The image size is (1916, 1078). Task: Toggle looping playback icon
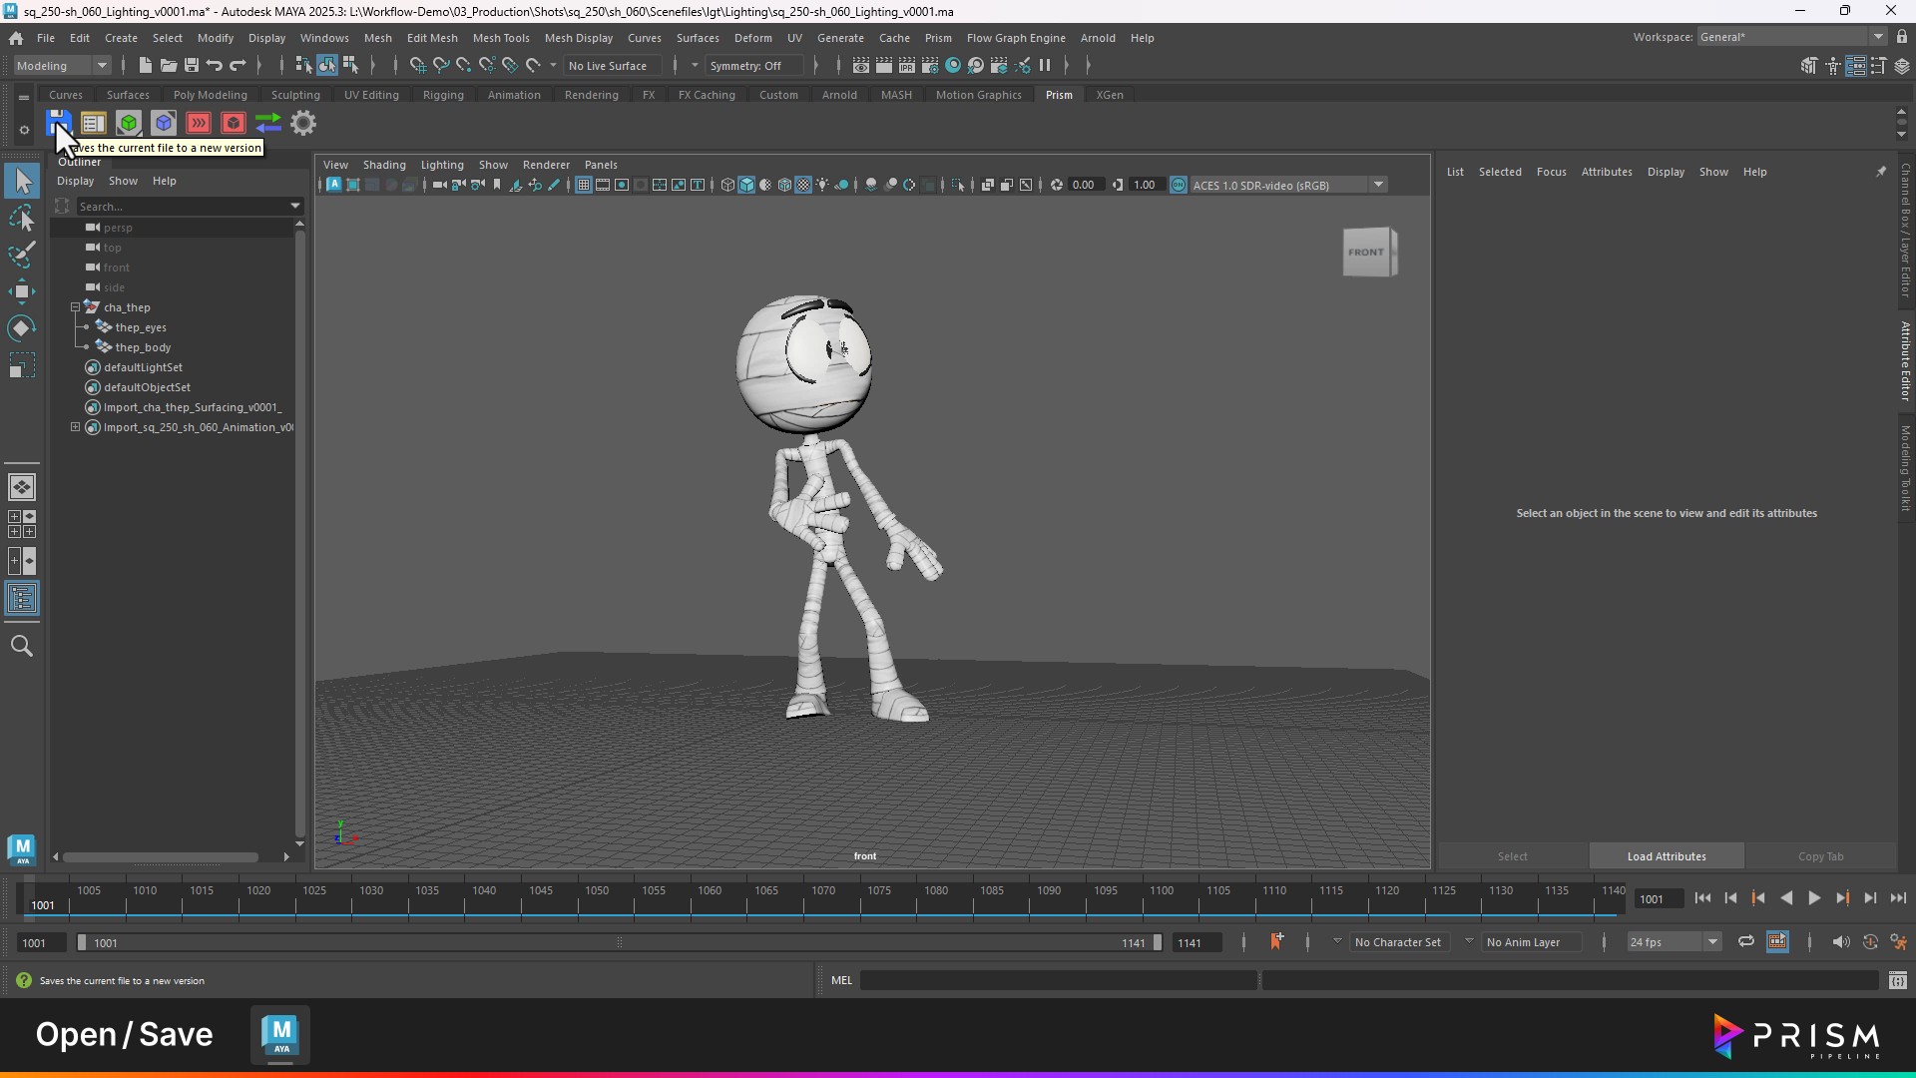[1746, 941]
